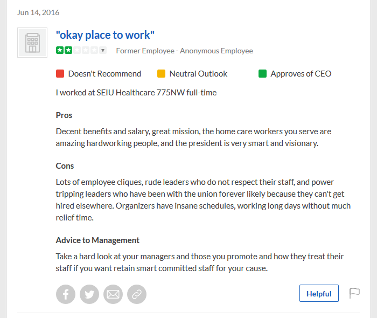Screen dimensions: 377x318
Task: Click the second green rating star
Action: (68, 50)
